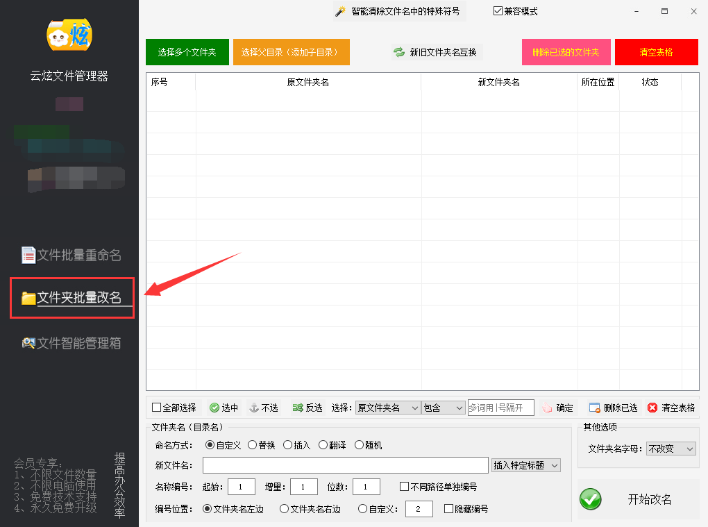This screenshot has height=527, width=708.
Task: Disable the 兼容模式 checkbox
Action: coord(498,10)
